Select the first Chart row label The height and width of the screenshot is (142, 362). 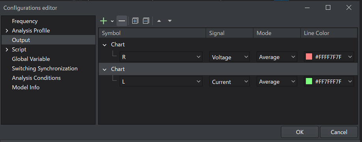(118, 45)
